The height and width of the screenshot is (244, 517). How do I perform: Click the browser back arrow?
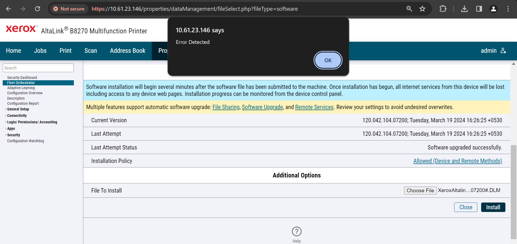point(8,9)
